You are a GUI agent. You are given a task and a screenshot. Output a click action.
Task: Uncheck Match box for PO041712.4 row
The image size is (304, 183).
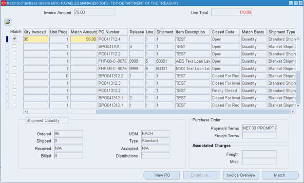(x=14, y=39)
